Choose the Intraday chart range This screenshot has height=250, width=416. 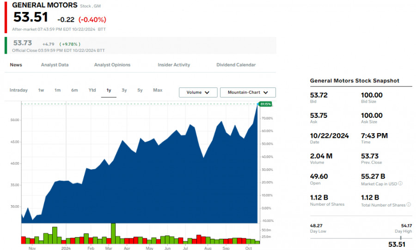pos(18,90)
